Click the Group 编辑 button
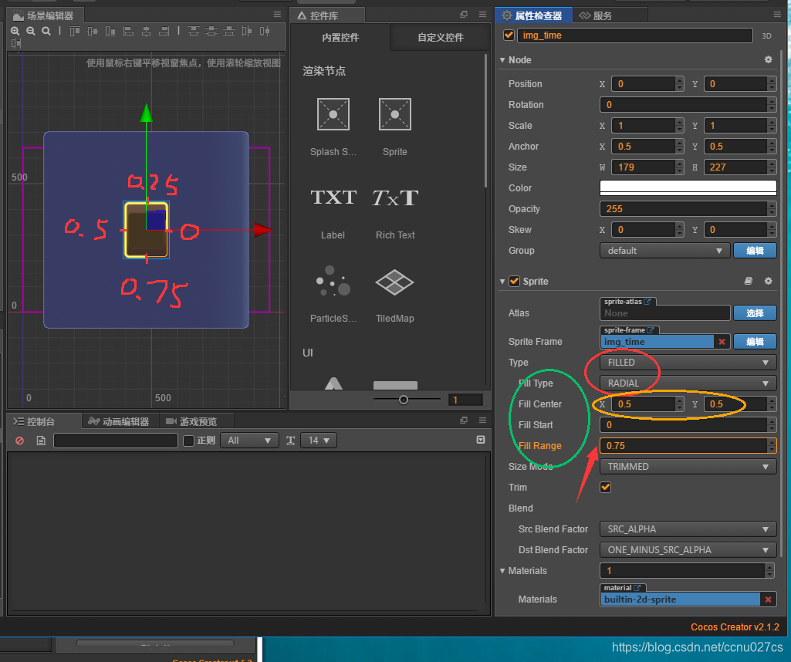This screenshot has width=791, height=662. [x=755, y=251]
